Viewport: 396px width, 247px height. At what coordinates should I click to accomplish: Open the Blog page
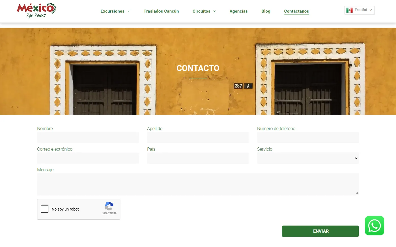[x=266, y=11]
